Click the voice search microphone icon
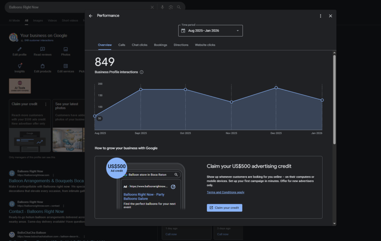 [x=162, y=7]
